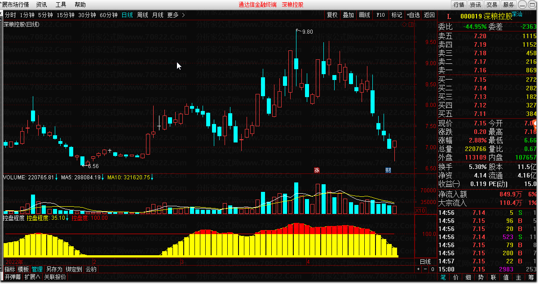Click the arrow after 控盘程度 35.10
The height and width of the screenshot is (284, 539).
click(68, 218)
